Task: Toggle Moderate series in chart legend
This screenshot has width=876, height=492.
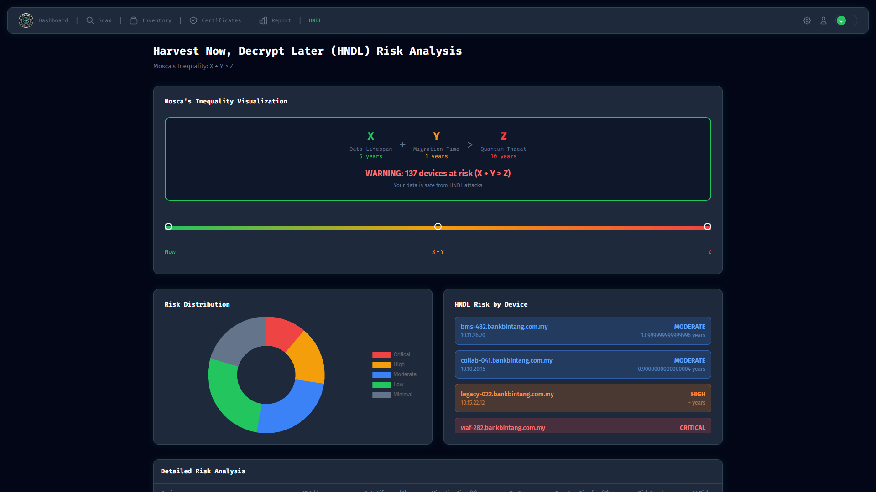Action: pyautogui.click(x=394, y=374)
